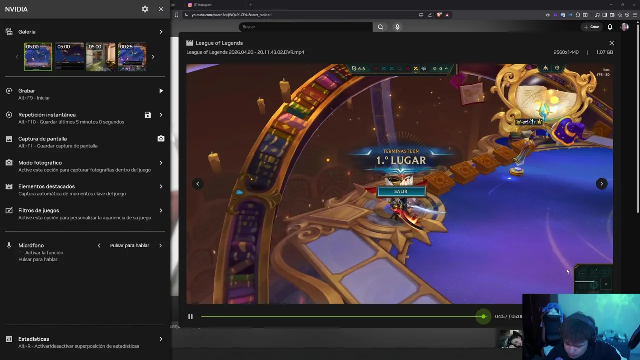Screen dimensions: 640x360
Task: Expand Modo fotográfico chevron
Action: tap(161, 163)
